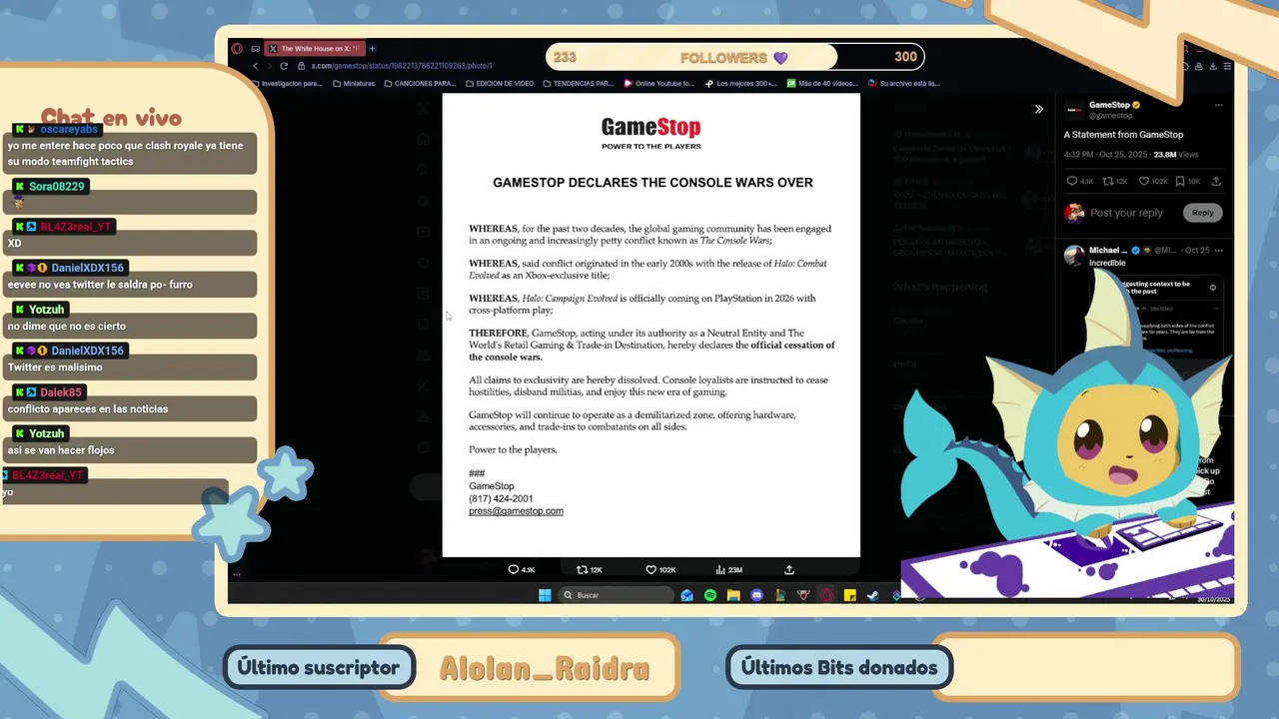Go back with the browser back arrow
1279x719 pixels.
[255, 66]
